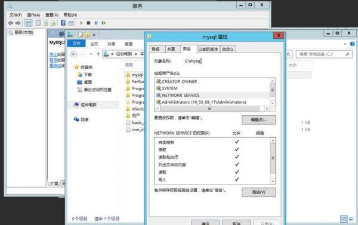
Task: Open Properties icon in Services toolbar
Action: pos(38,23)
